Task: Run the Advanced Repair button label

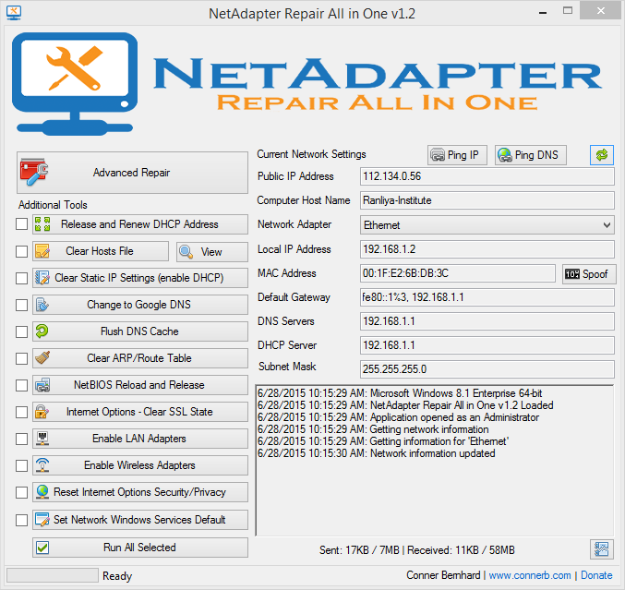Action: click(131, 173)
